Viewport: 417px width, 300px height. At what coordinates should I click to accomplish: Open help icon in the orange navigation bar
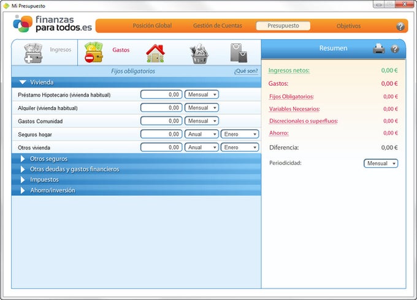[400, 26]
